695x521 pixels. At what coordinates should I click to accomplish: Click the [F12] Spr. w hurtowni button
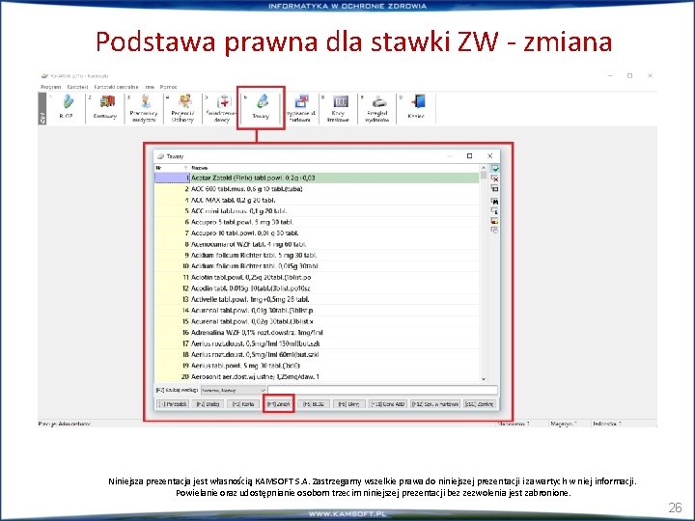(434, 404)
